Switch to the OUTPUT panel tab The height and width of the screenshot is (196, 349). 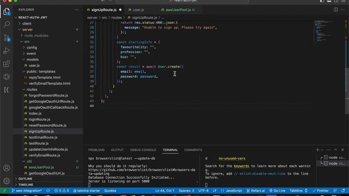[117, 150]
